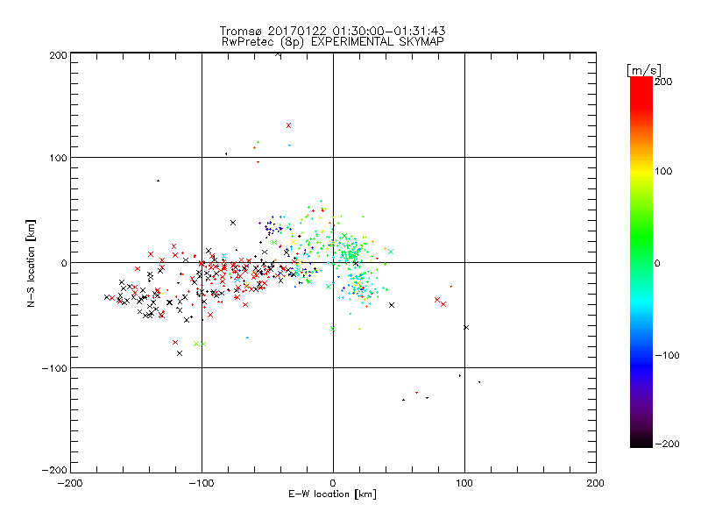Click the '[m/s]' colorbar unit label
Viewport: 701px width, 526px height.
coord(644,70)
